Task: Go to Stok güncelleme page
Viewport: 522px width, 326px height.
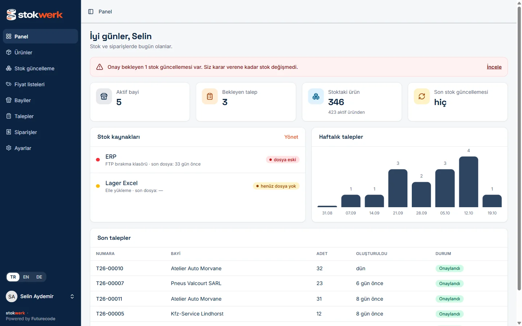Action: [40, 68]
